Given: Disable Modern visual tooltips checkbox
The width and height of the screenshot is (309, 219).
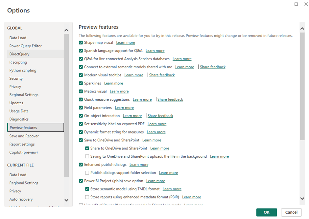Looking at the screenshot, I should tap(81, 75).
